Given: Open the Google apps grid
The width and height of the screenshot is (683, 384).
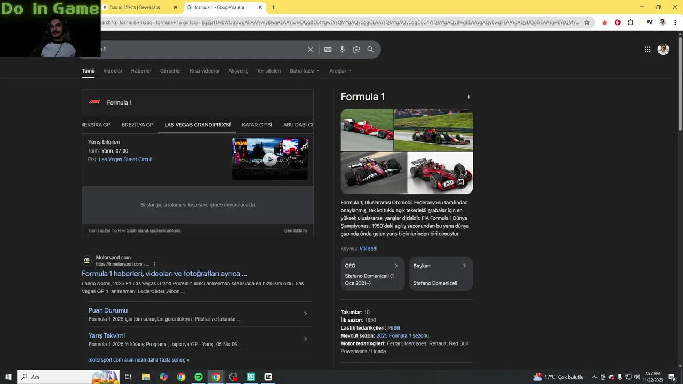Looking at the screenshot, I should (647, 50).
